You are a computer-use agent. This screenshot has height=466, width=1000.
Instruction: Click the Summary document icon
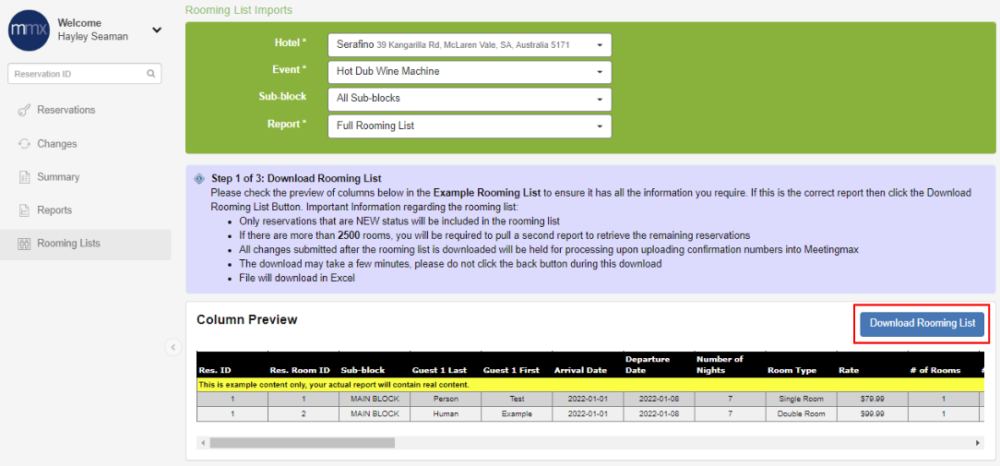[24, 177]
